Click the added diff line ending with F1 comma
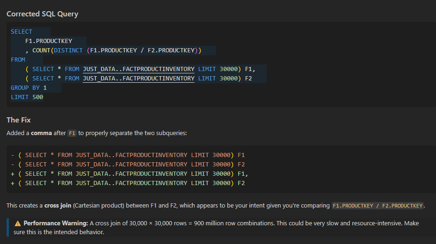 click(129, 174)
